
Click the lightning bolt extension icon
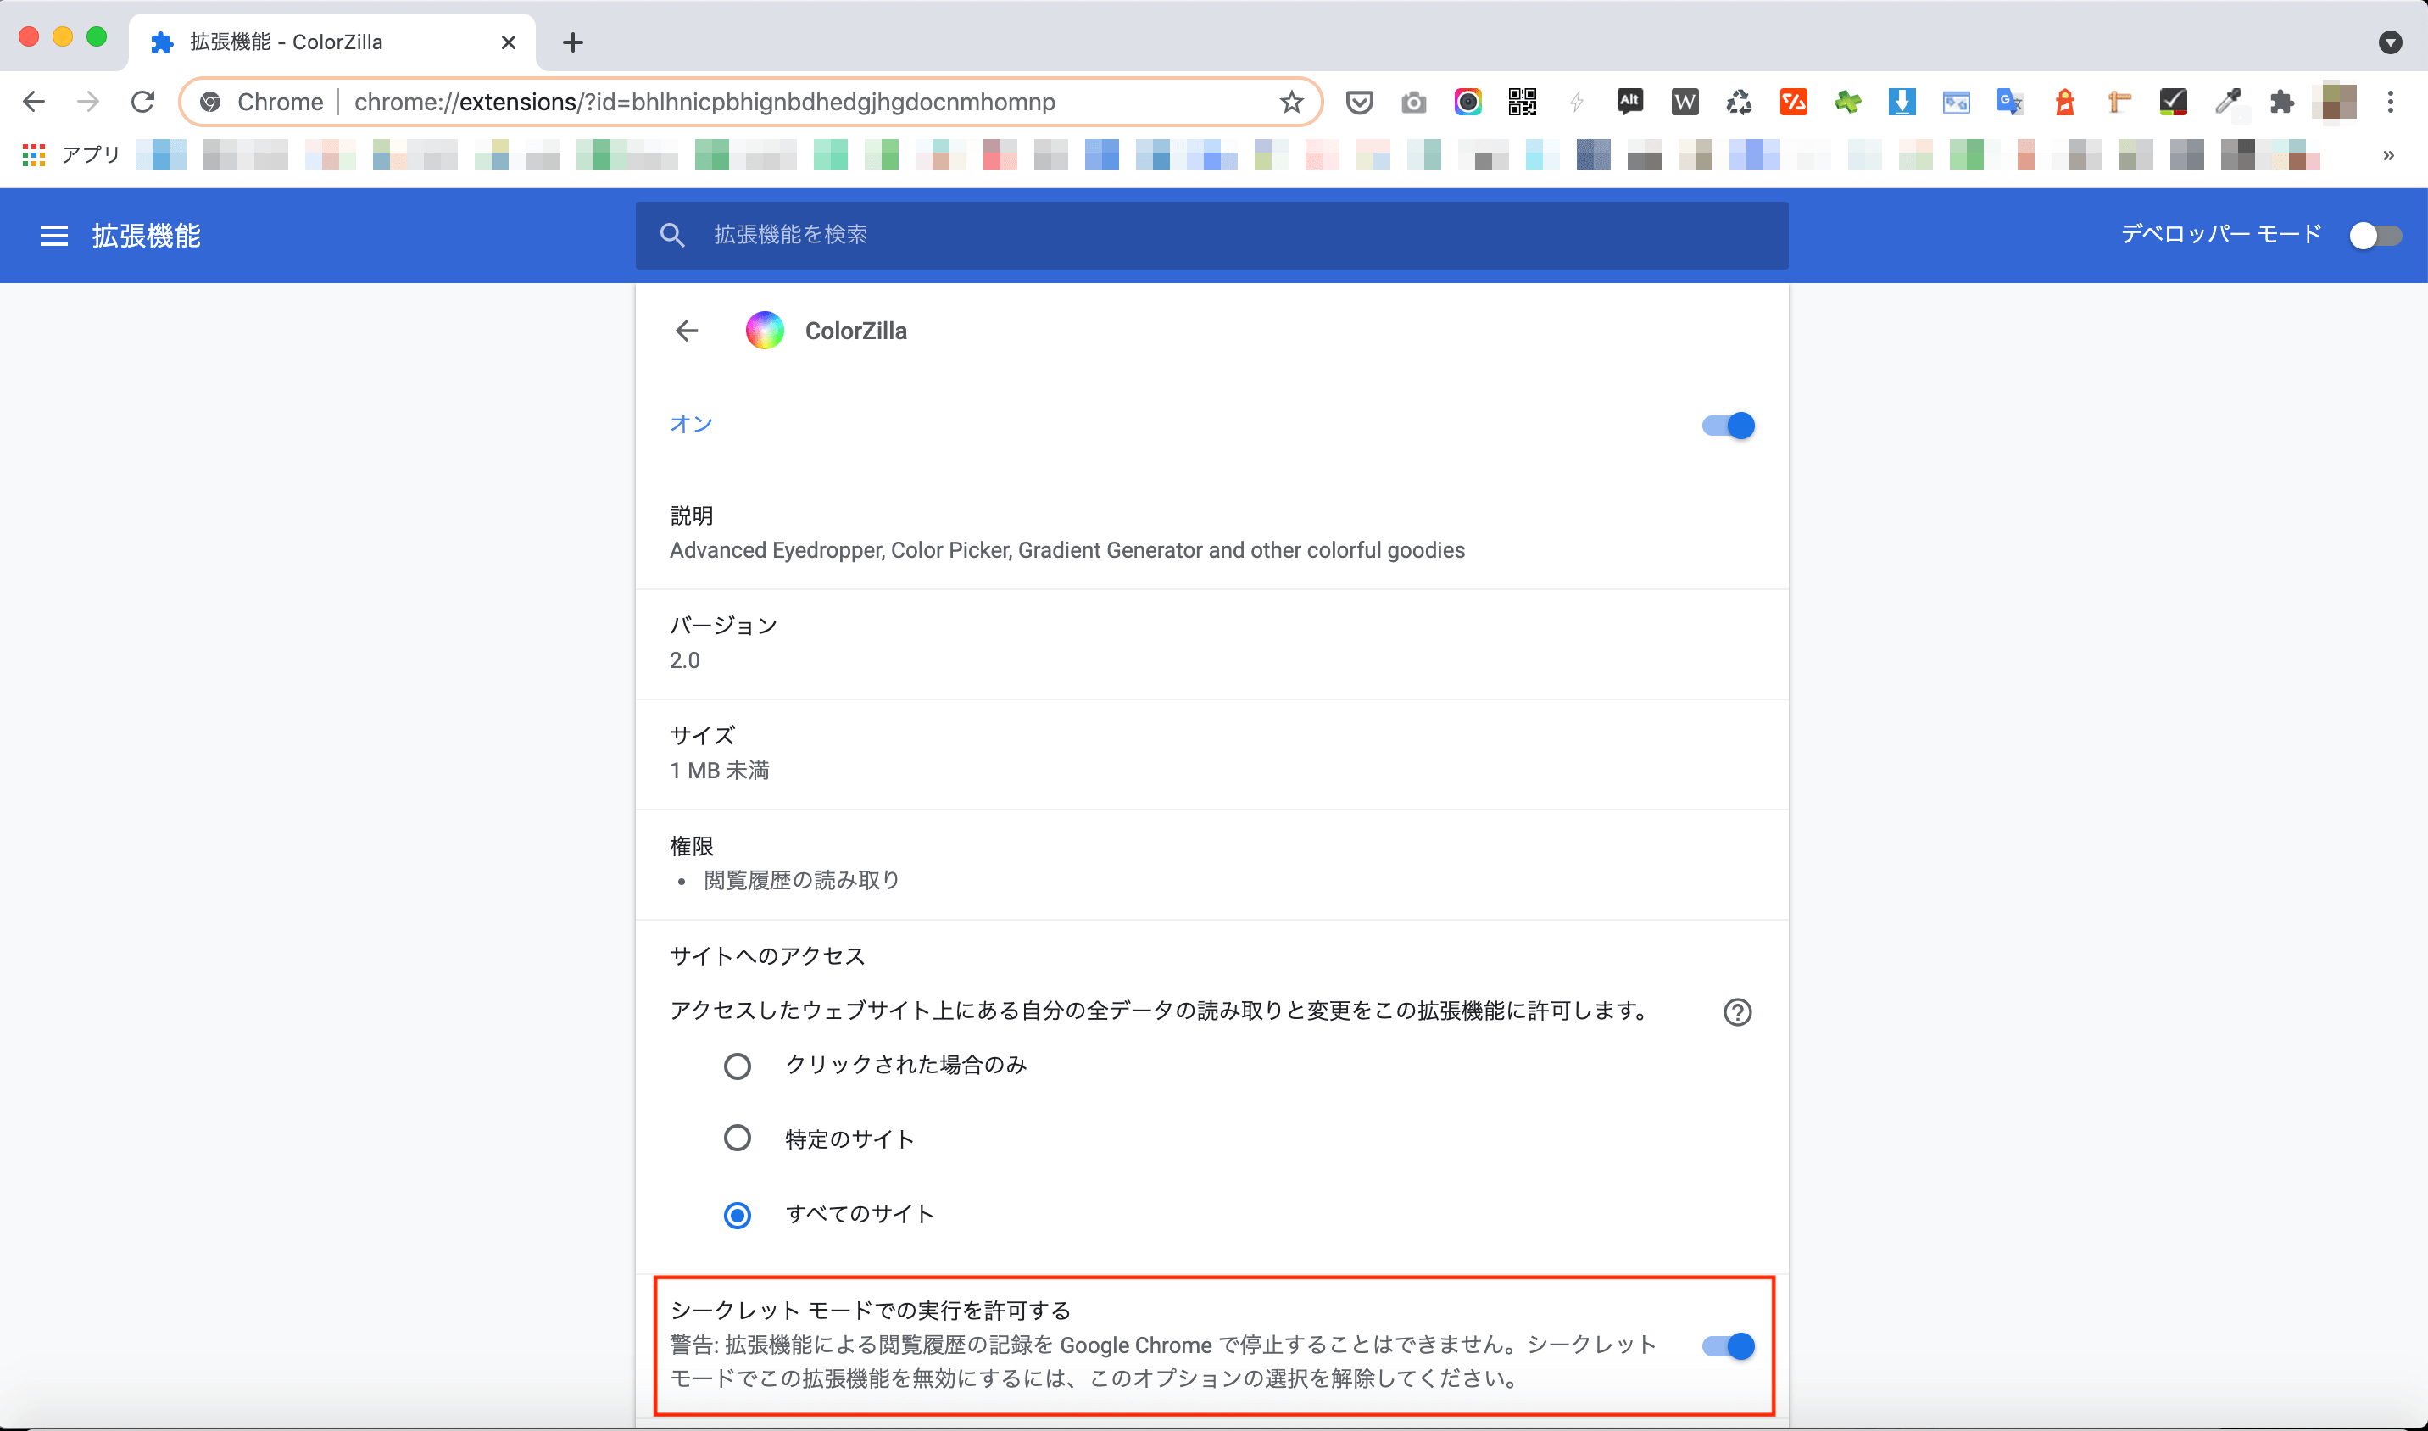(1577, 103)
